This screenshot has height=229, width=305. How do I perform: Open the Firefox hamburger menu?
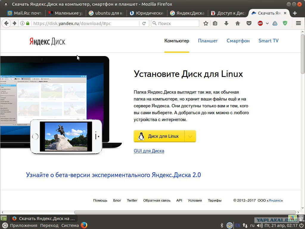(x=298, y=23)
